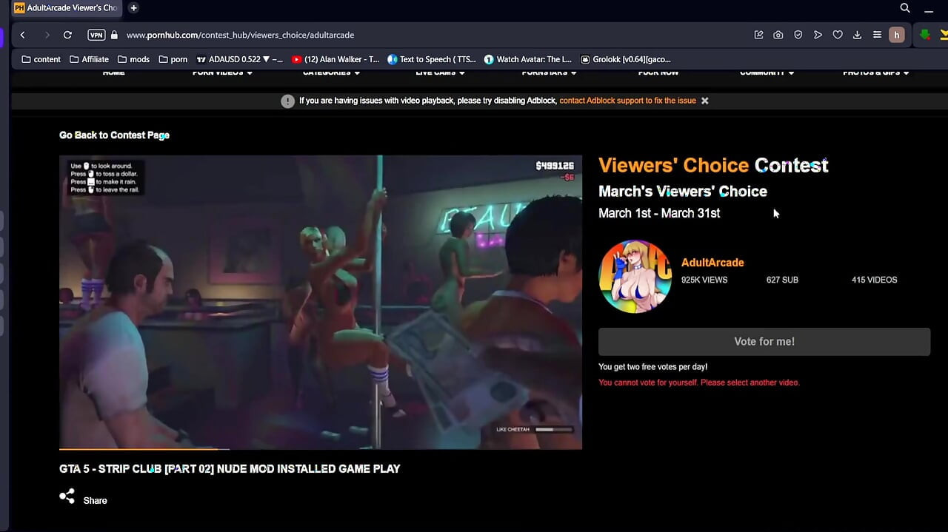Click the HOME site menu item
Screen dimensions: 948x532
pos(114,73)
